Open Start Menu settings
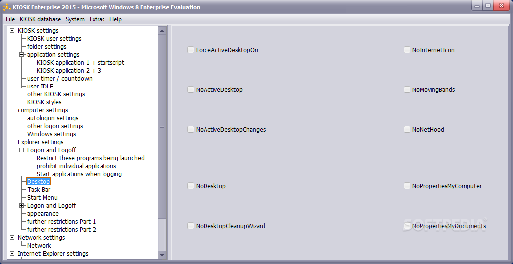This screenshot has width=513, height=264. pyautogui.click(x=42, y=198)
